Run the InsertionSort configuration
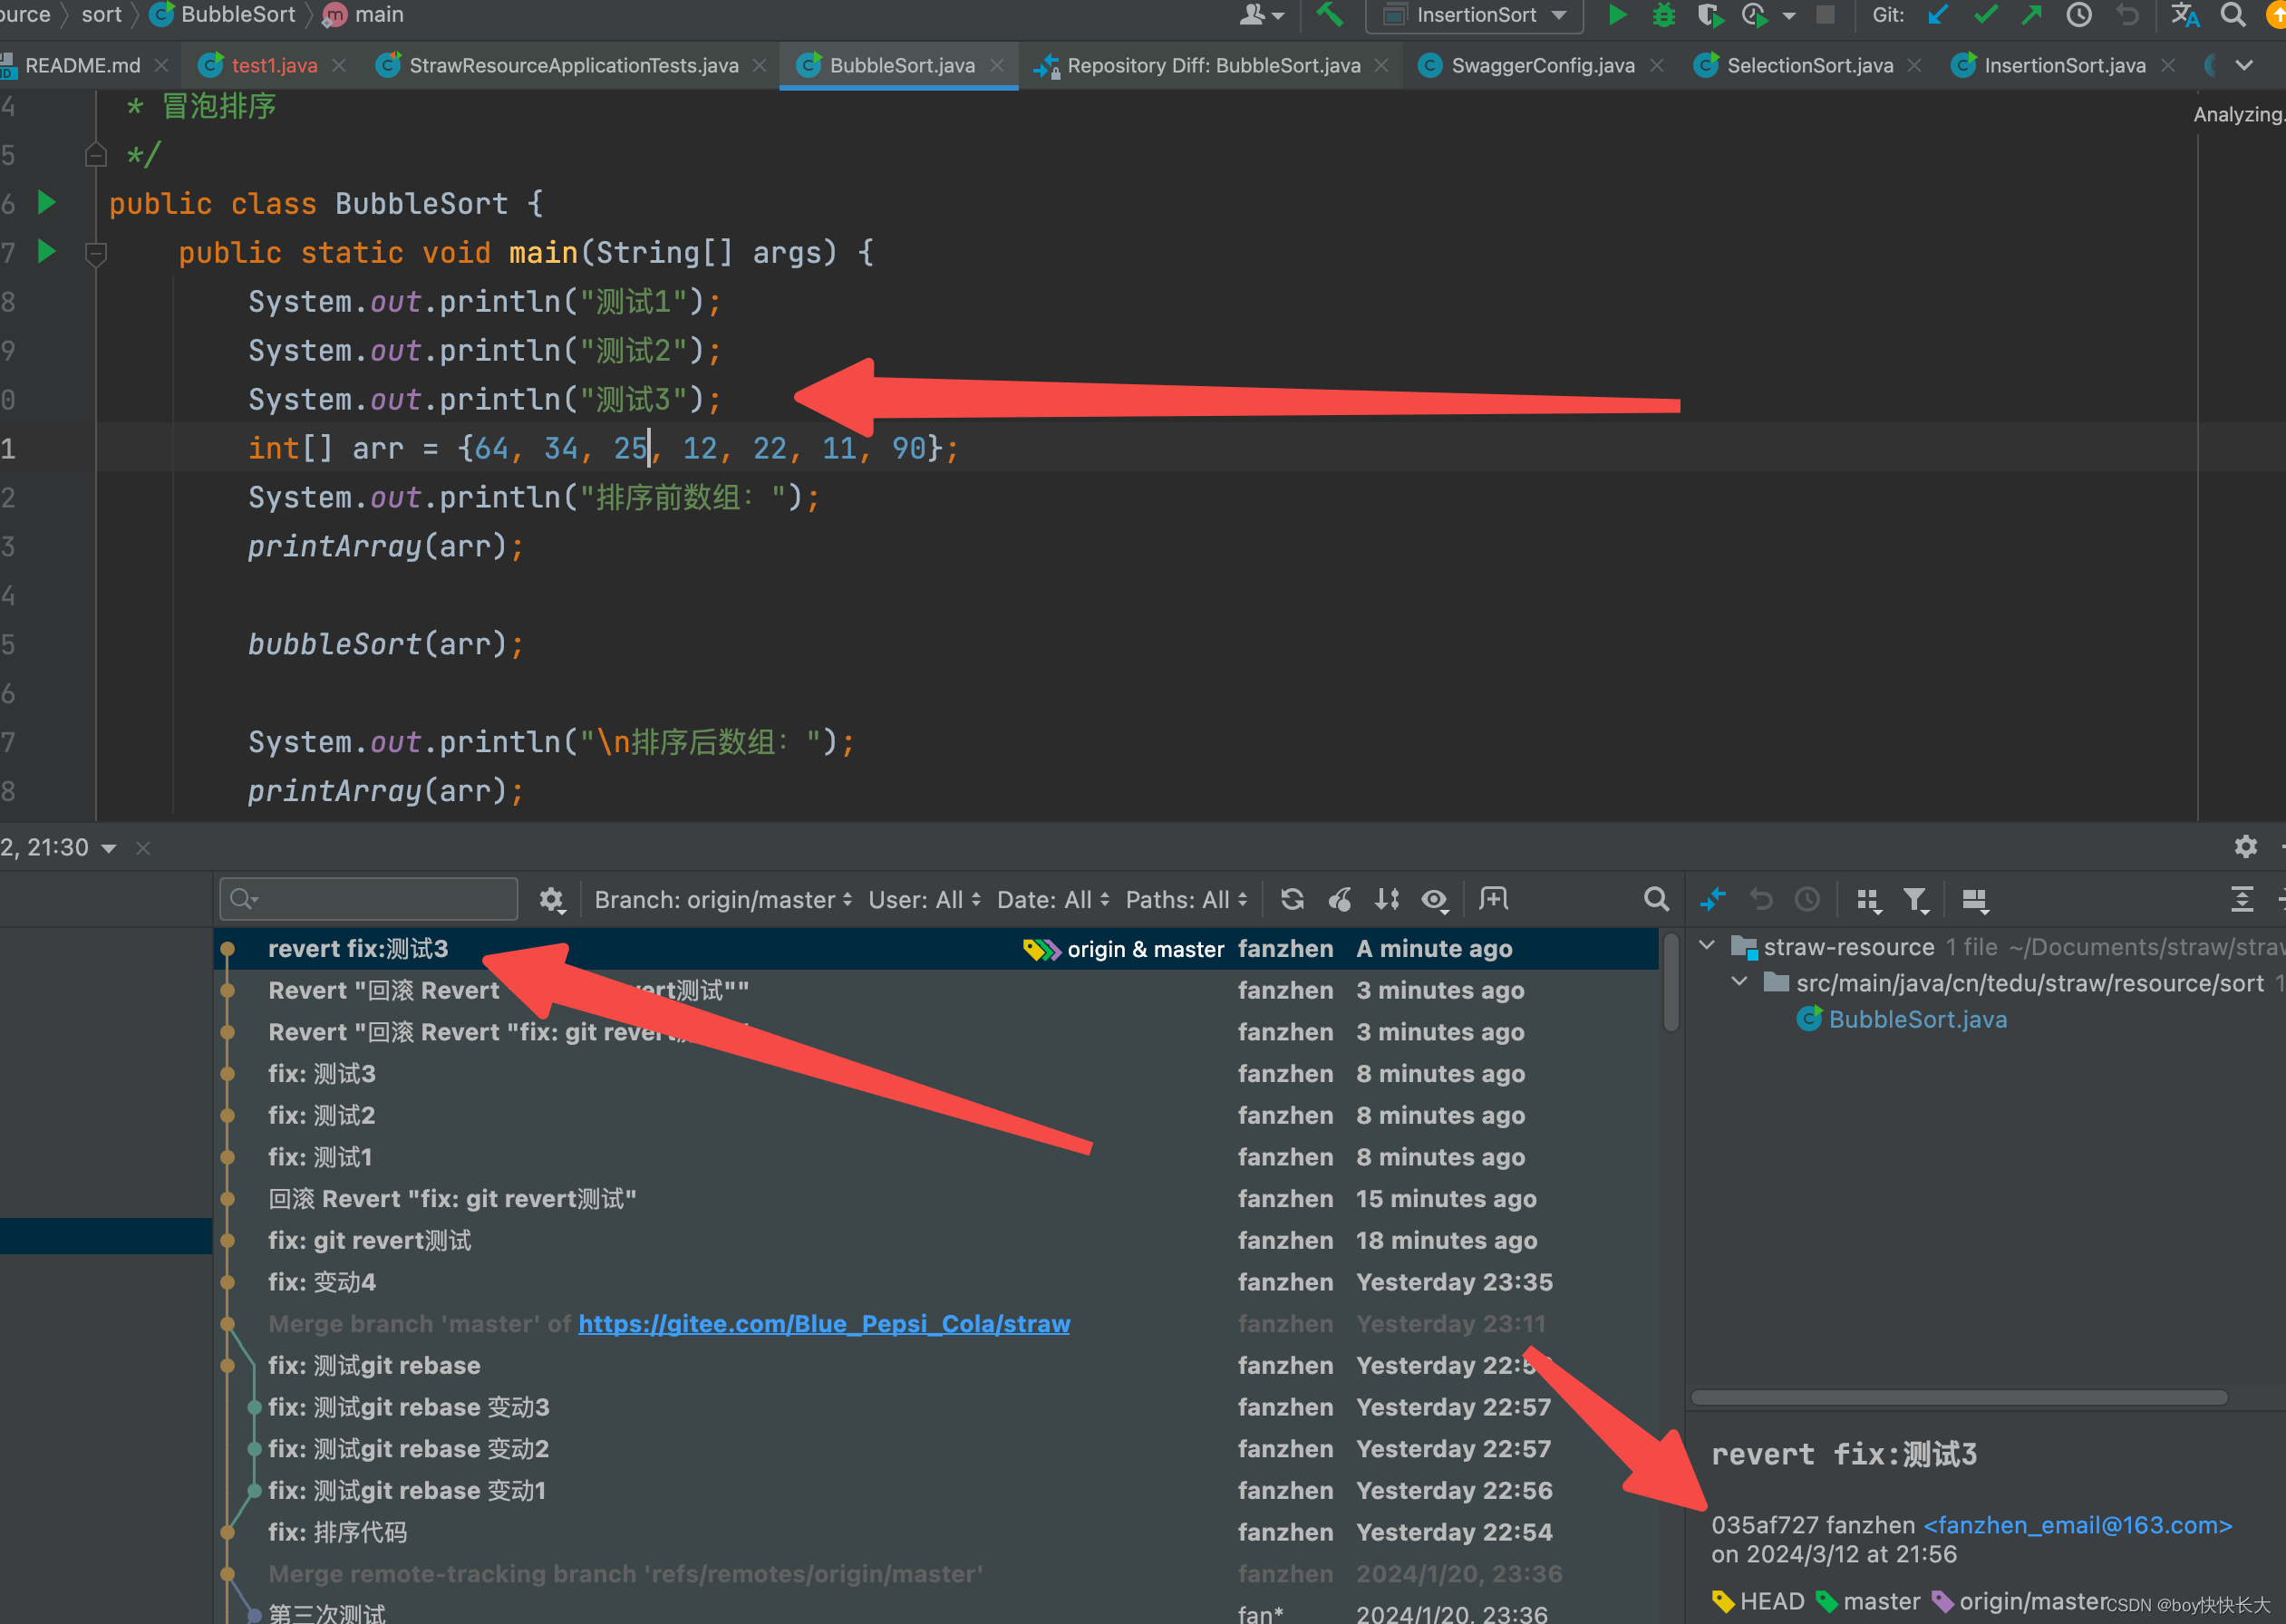 tap(1617, 15)
